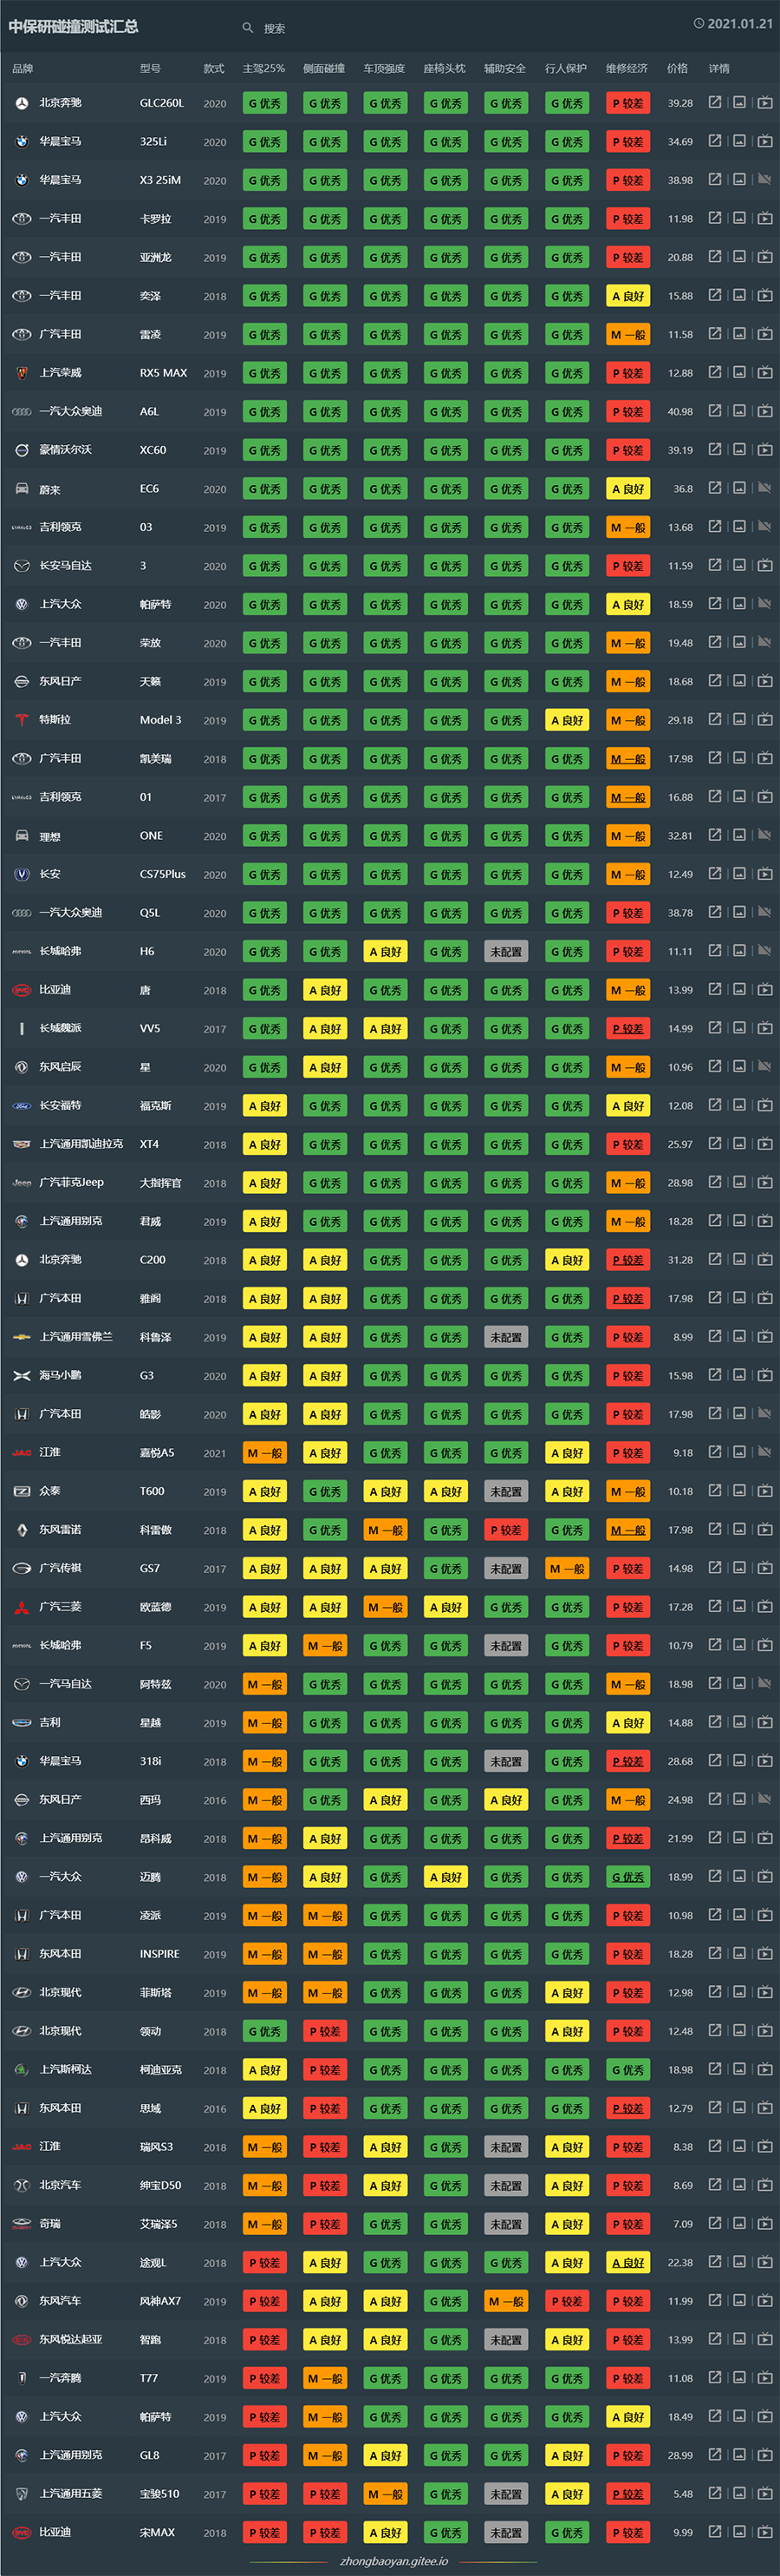The height and width of the screenshot is (2576, 780).
Task: Sort by 辅助安全 column header
Action: (505, 68)
